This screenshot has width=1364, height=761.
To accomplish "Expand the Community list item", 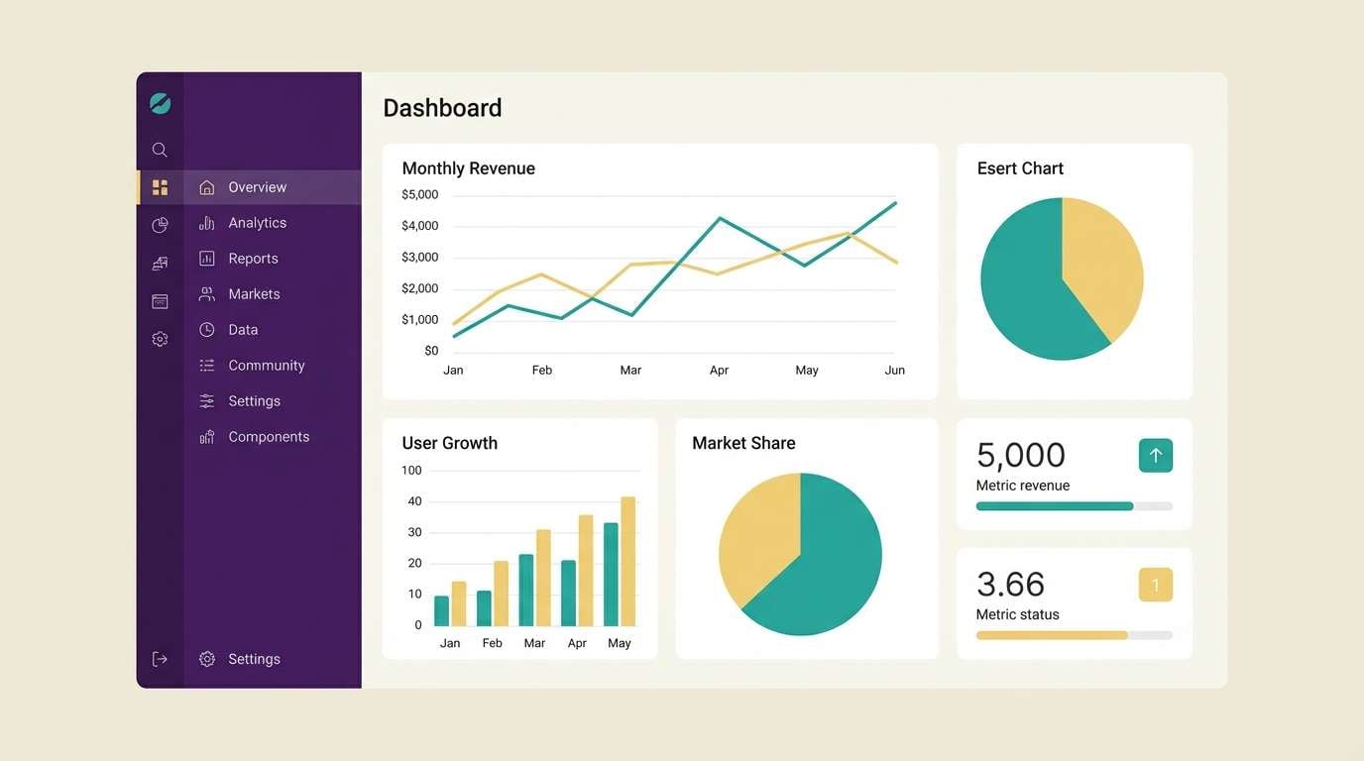I will coord(266,365).
